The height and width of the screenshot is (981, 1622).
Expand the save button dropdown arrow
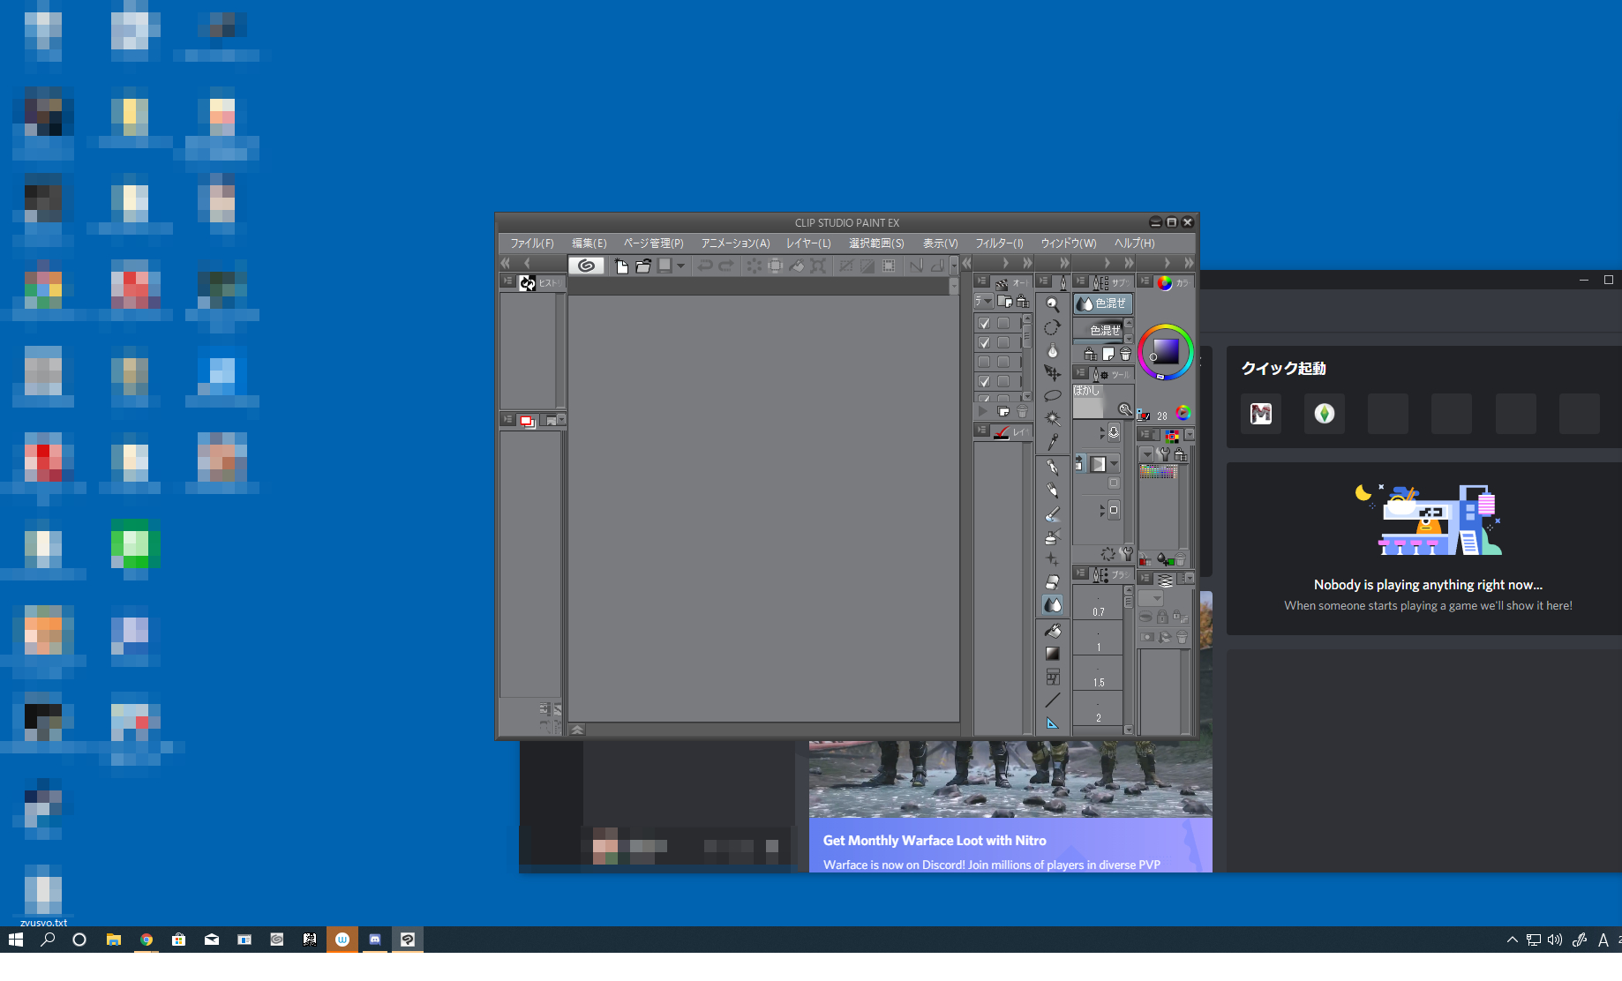pyautogui.click(x=680, y=266)
